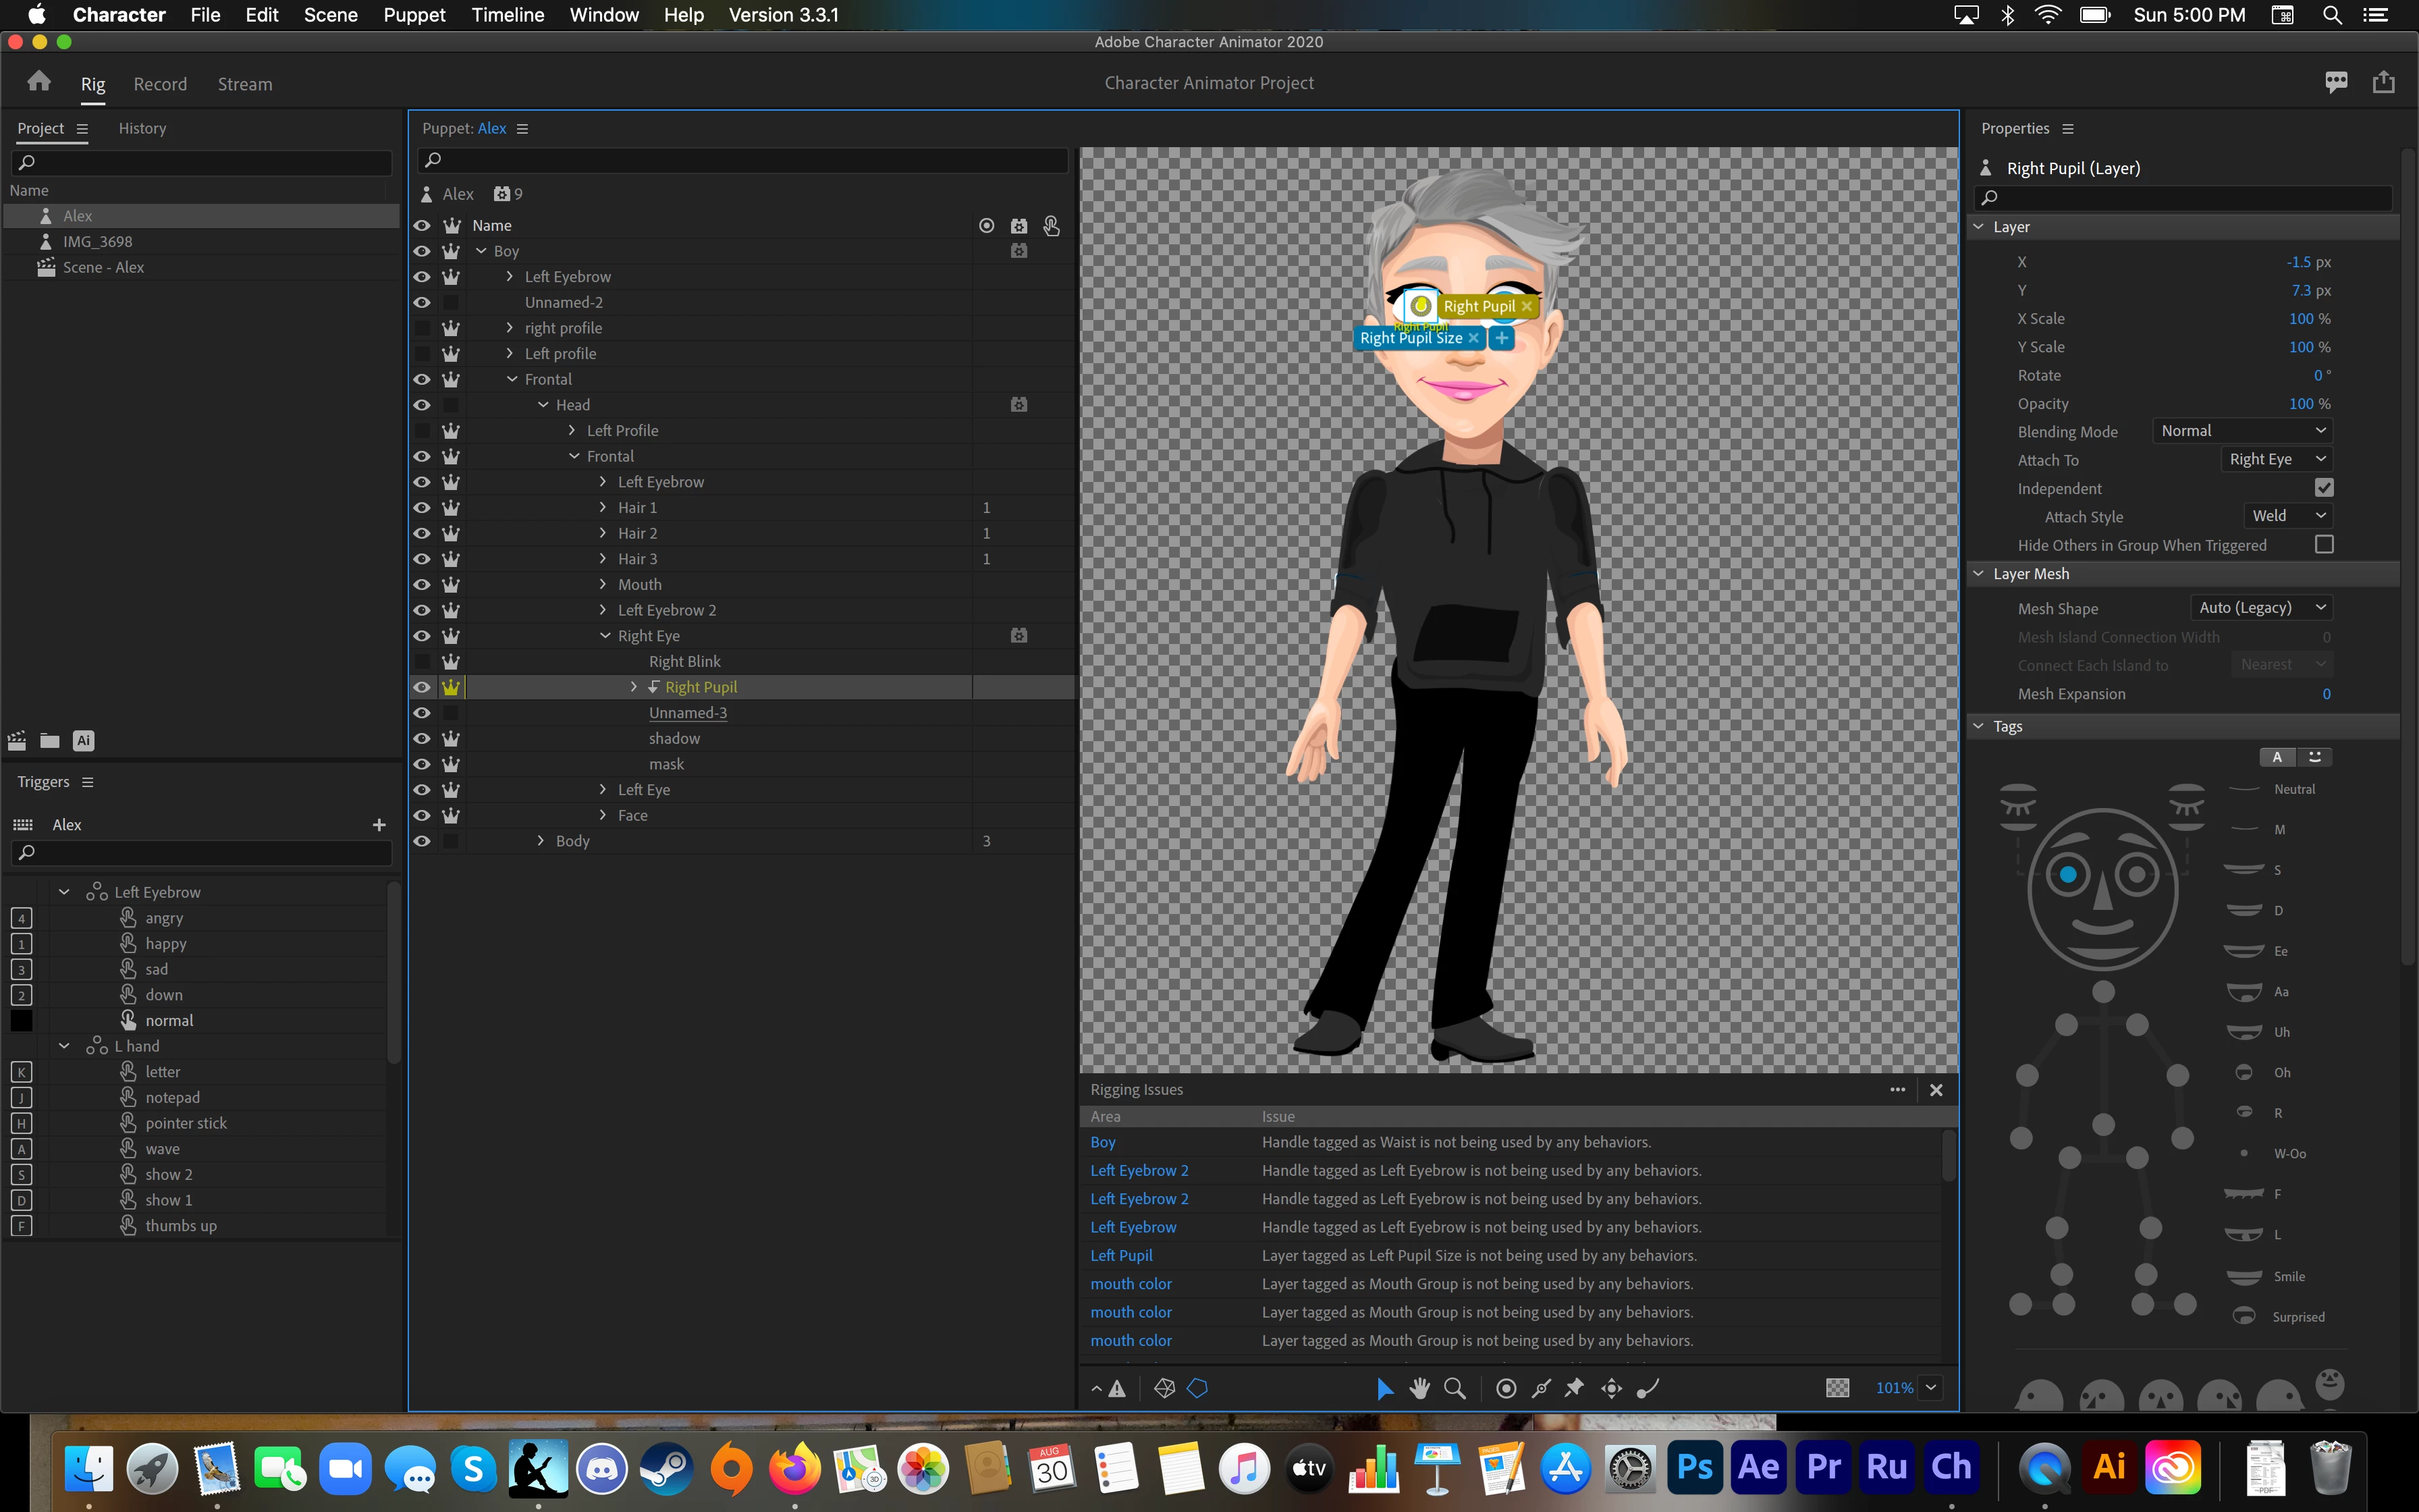The image size is (2419, 1512).
Task: Enable Hide Others in Group When Triggered
Action: pyautogui.click(x=2324, y=545)
